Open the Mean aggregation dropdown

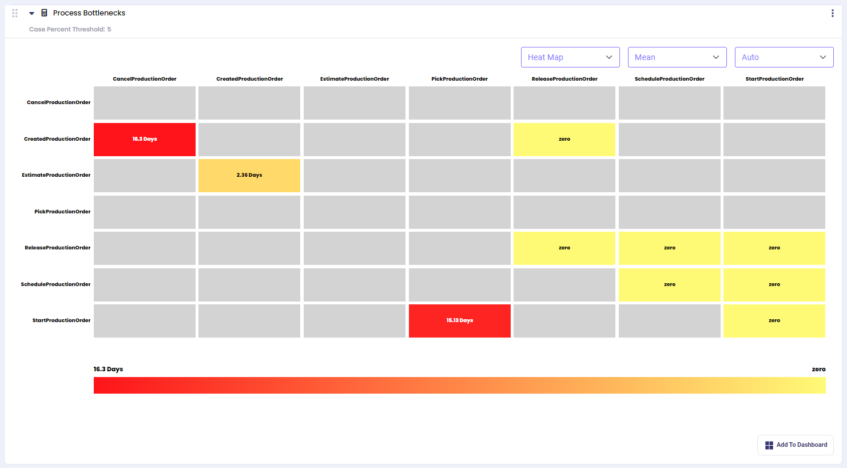pos(677,57)
